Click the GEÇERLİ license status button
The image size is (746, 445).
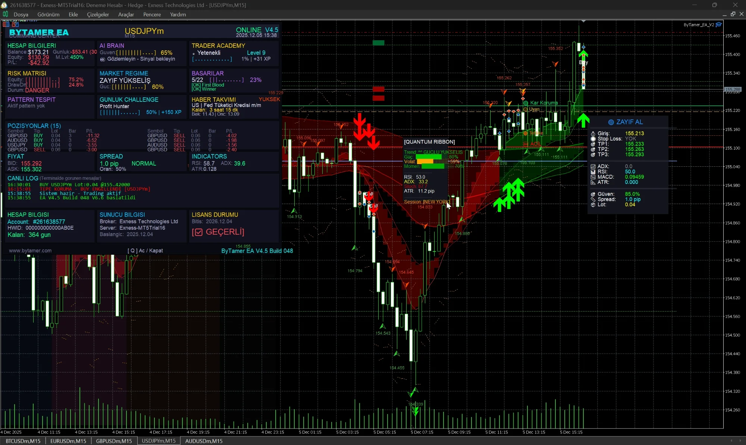pos(218,232)
